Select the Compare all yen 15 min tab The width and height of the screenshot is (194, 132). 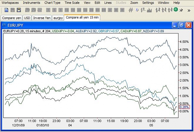[x=82, y=17]
